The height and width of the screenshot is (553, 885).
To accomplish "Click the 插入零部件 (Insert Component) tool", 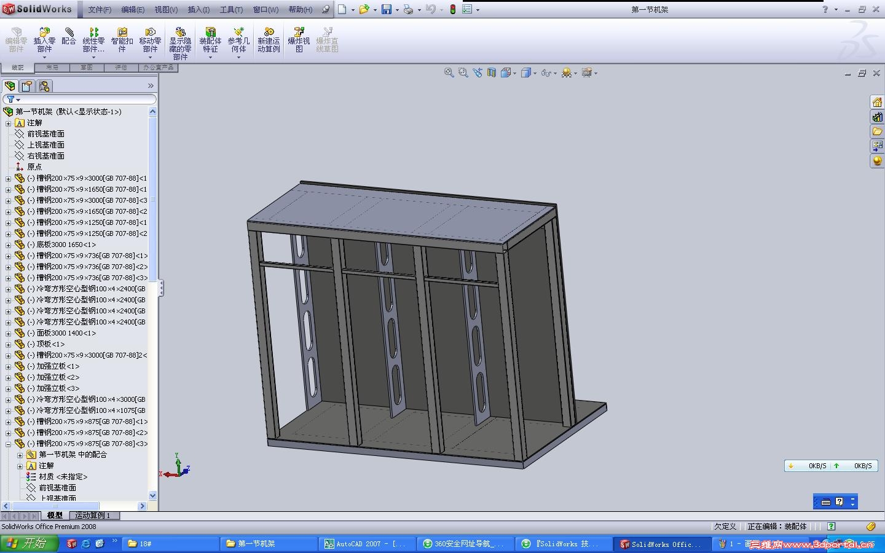I will pos(44,41).
